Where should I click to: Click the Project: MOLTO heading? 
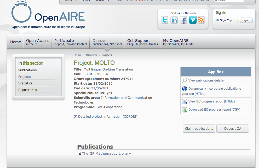tap(94, 63)
